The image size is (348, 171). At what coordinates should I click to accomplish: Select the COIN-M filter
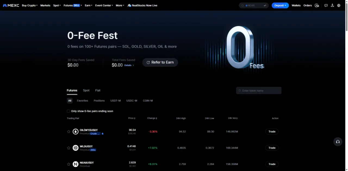[x=148, y=101]
